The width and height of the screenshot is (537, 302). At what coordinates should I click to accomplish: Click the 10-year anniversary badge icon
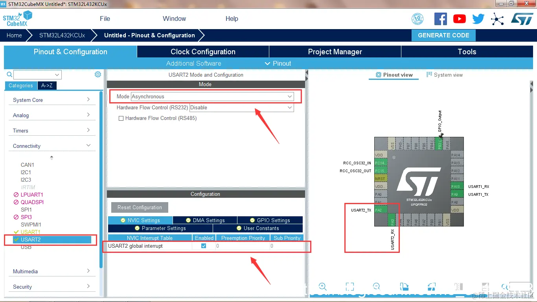coord(417,19)
